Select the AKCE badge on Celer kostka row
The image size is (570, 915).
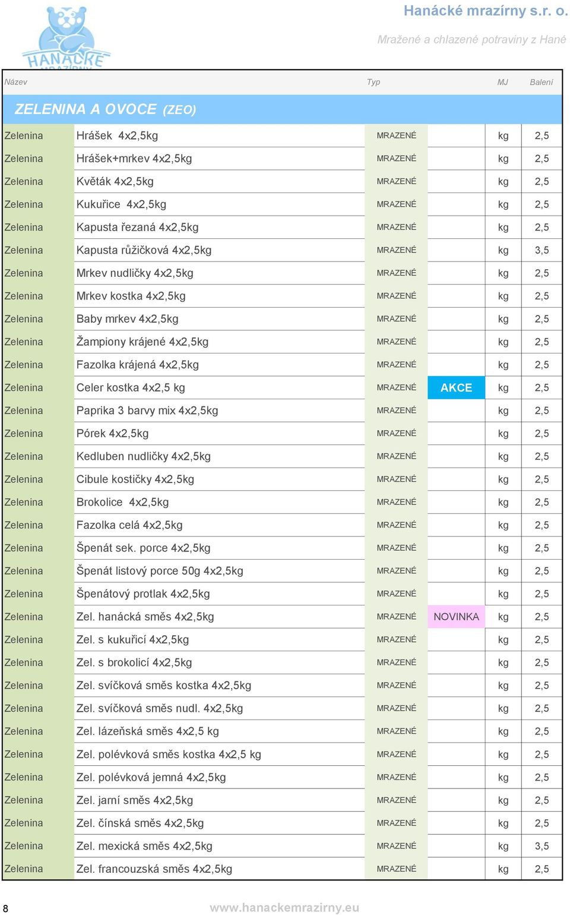(x=456, y=387)
